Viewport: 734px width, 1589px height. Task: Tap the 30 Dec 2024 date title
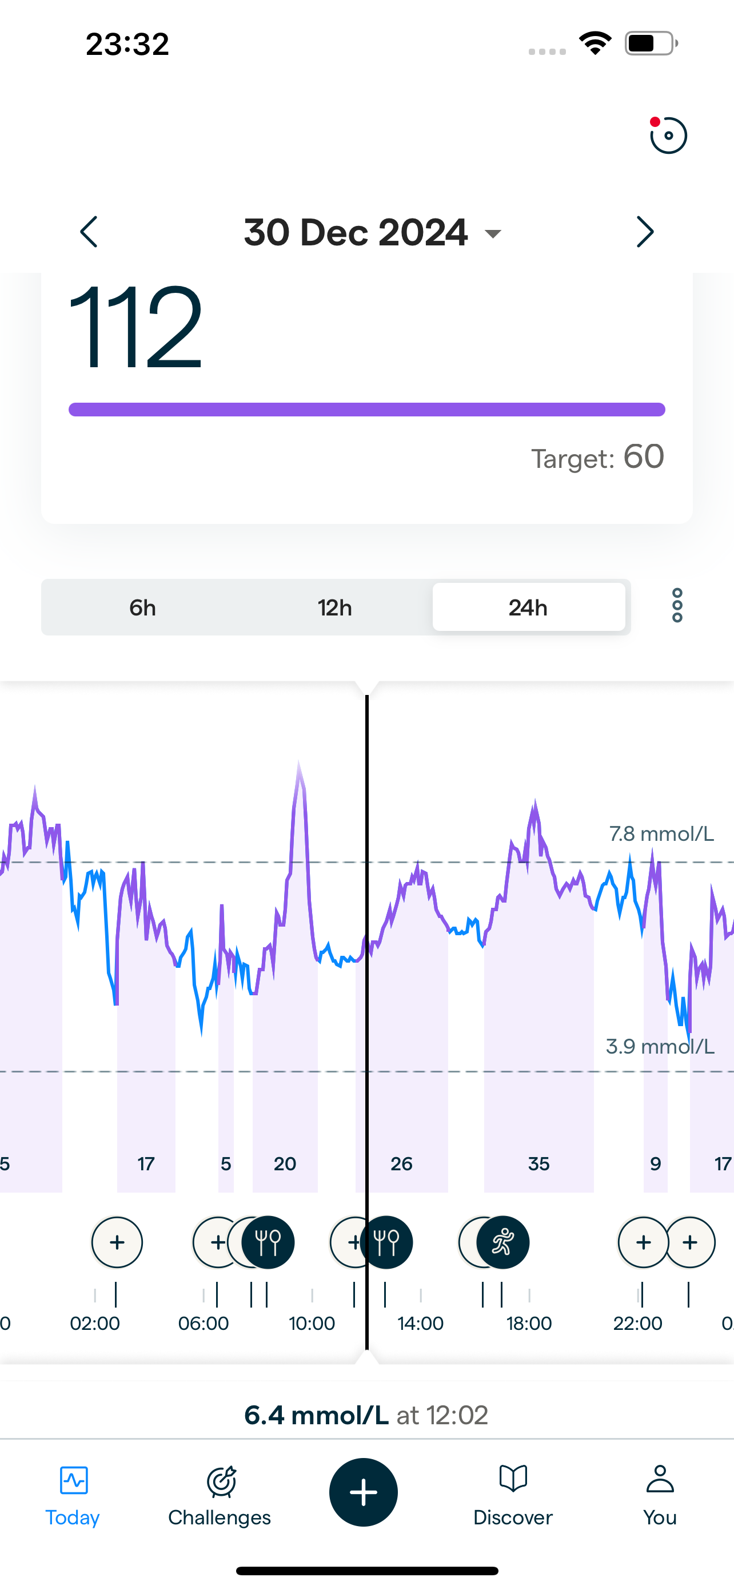click(356, 233)
